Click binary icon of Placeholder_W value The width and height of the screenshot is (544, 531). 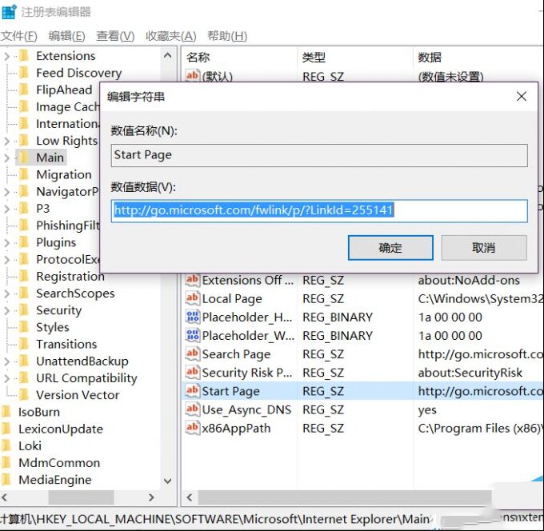pyautogui.click(x=193, y=335)
